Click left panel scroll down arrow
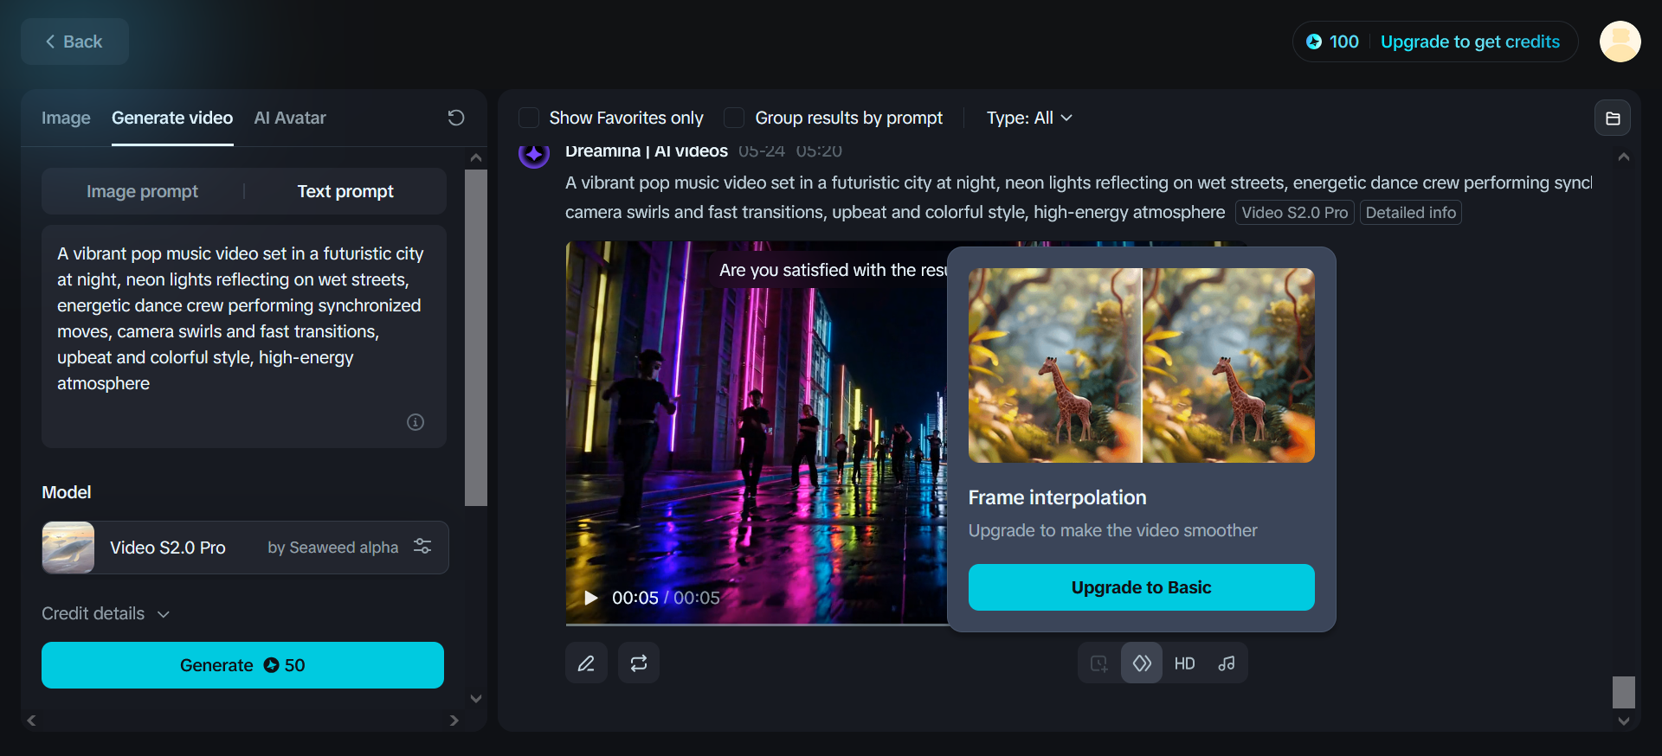1662x756 pixels. click(x=476, y=699)
